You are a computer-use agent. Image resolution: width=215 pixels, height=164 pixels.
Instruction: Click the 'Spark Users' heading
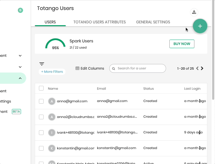81,41
